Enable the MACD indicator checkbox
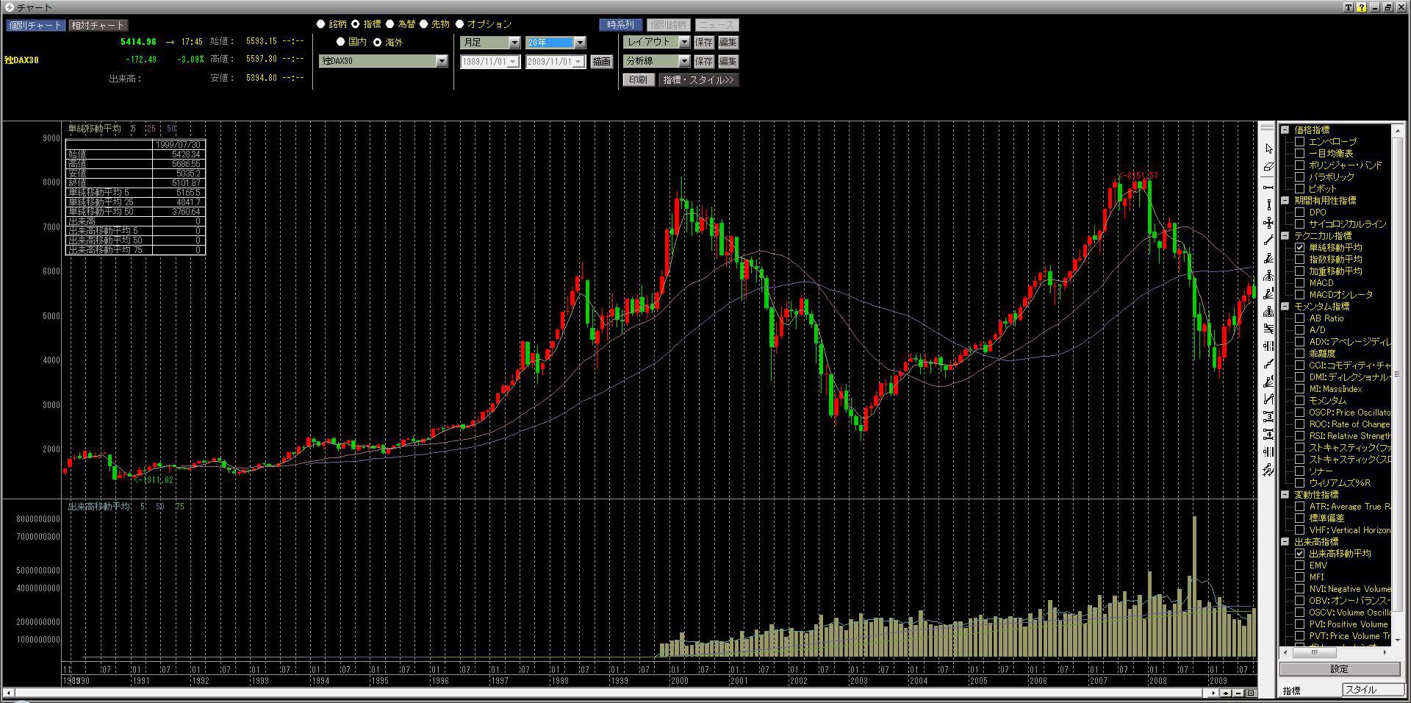Image resolution: width=1411 pixels, height=703 pixels. (1299, 283)
